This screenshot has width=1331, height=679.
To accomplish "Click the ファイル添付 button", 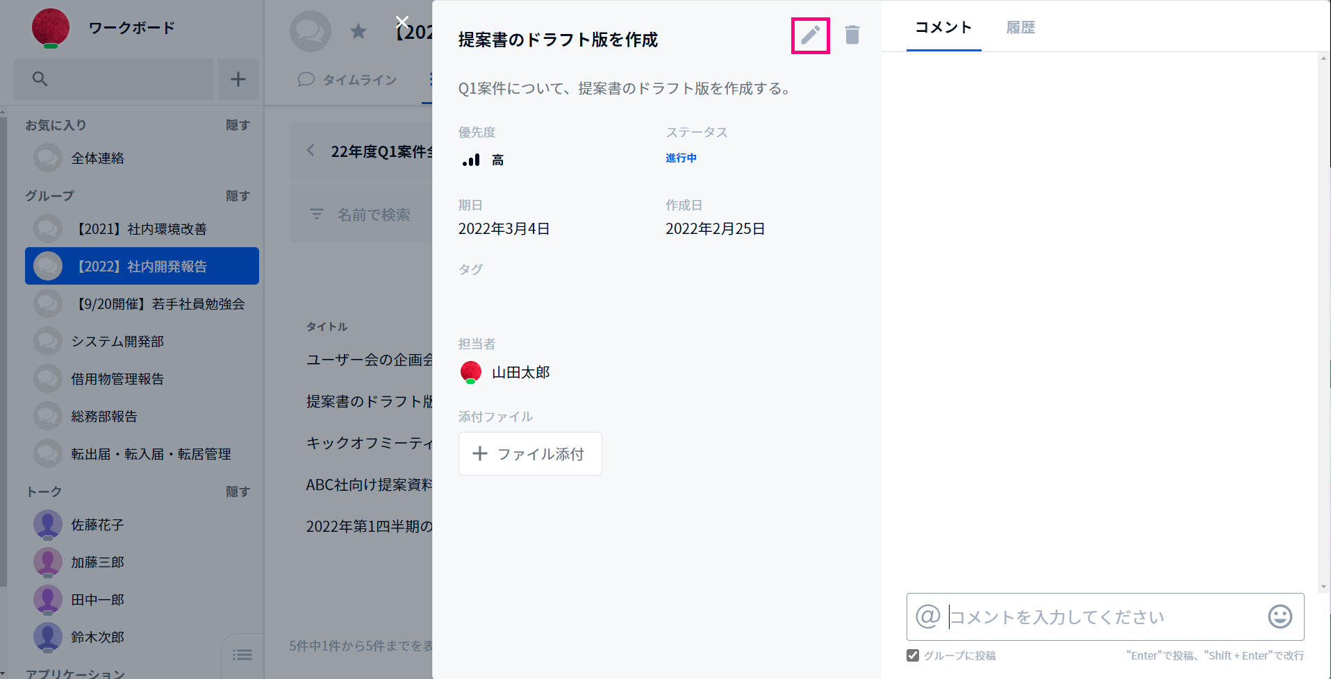I will click(x=530, y=454).
